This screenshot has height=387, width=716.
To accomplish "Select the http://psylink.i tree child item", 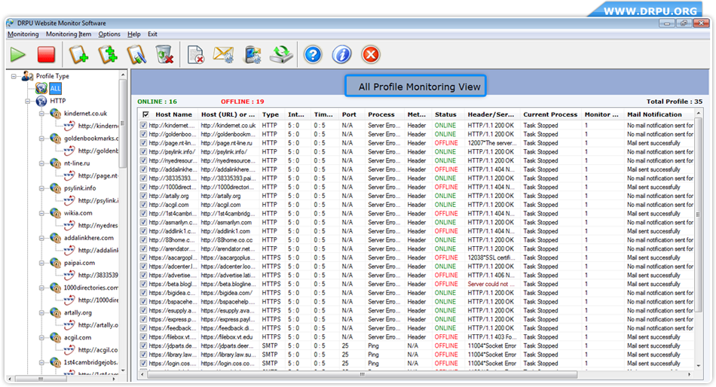I will [98, 201].
